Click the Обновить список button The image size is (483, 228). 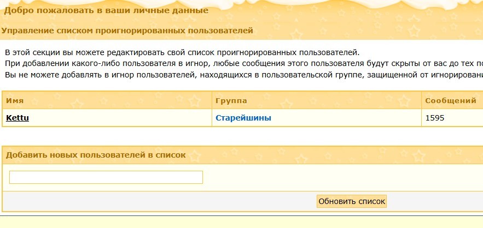point(352,202)
